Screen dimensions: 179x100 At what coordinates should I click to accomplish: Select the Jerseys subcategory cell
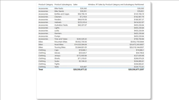click(57, 56)
